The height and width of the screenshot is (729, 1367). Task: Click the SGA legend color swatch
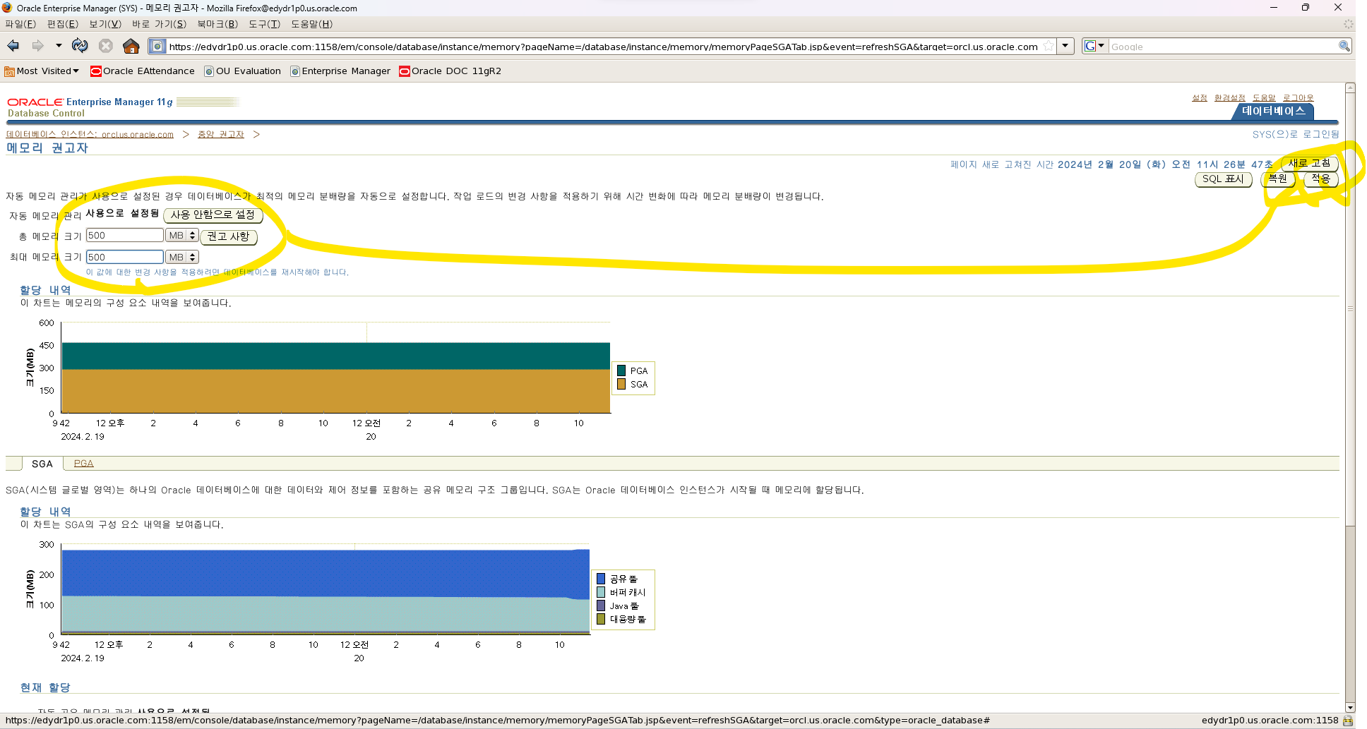pos(621,384)
